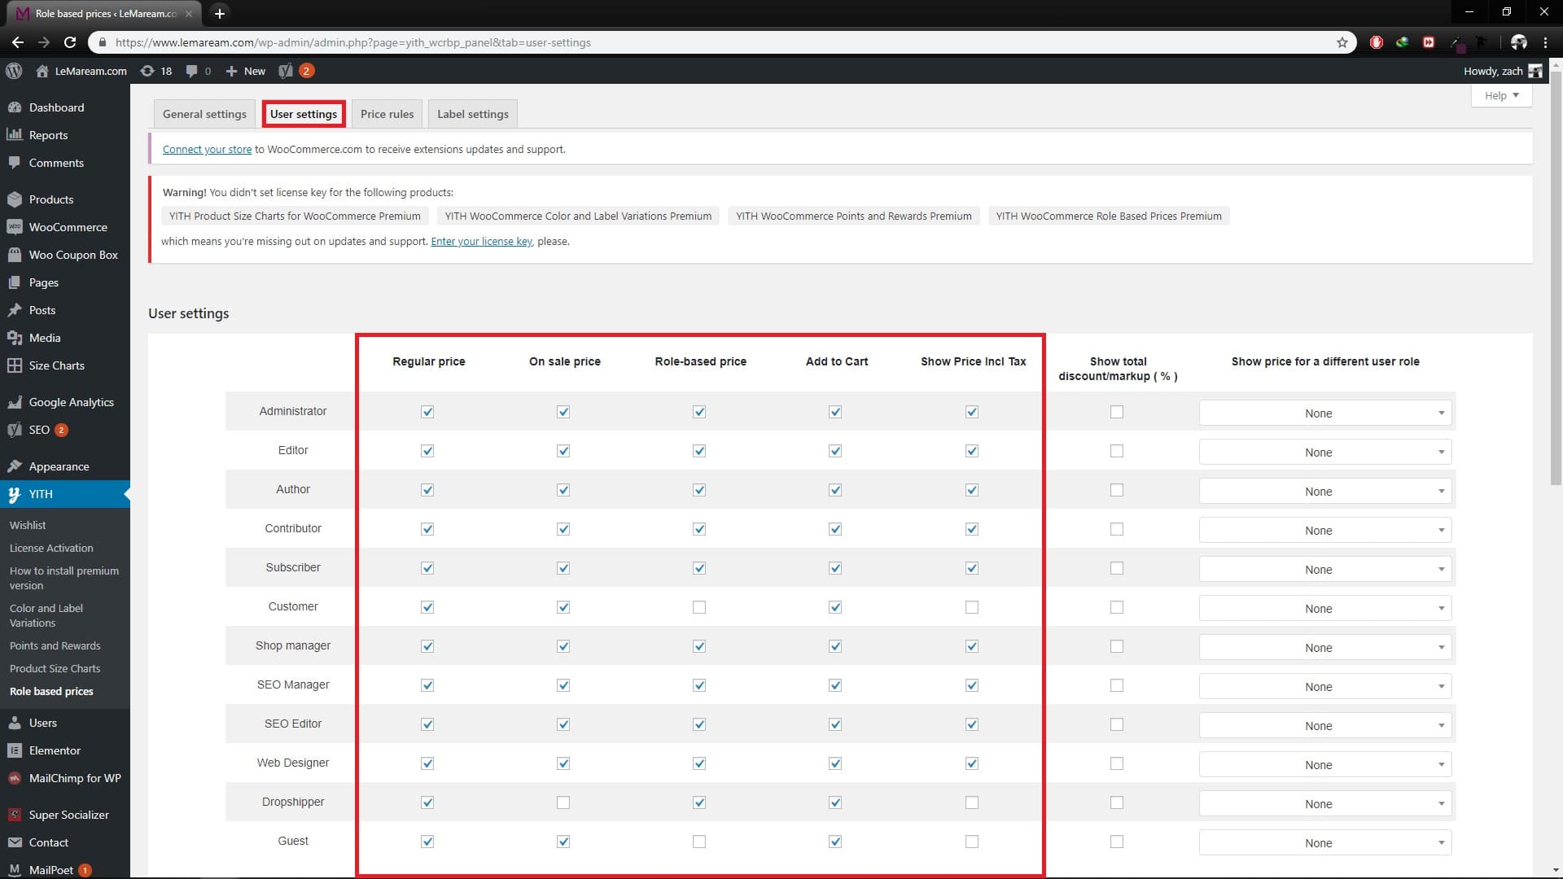Expand the Help panel

(1501, 95)
